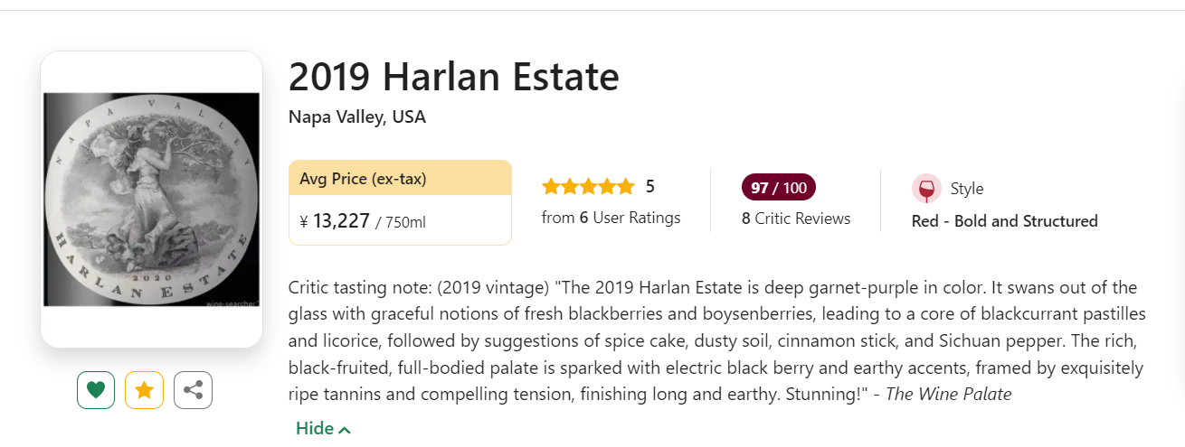Click the user rating number 5
Viewport: 1185px width, 447px height.
pos(649,187)
